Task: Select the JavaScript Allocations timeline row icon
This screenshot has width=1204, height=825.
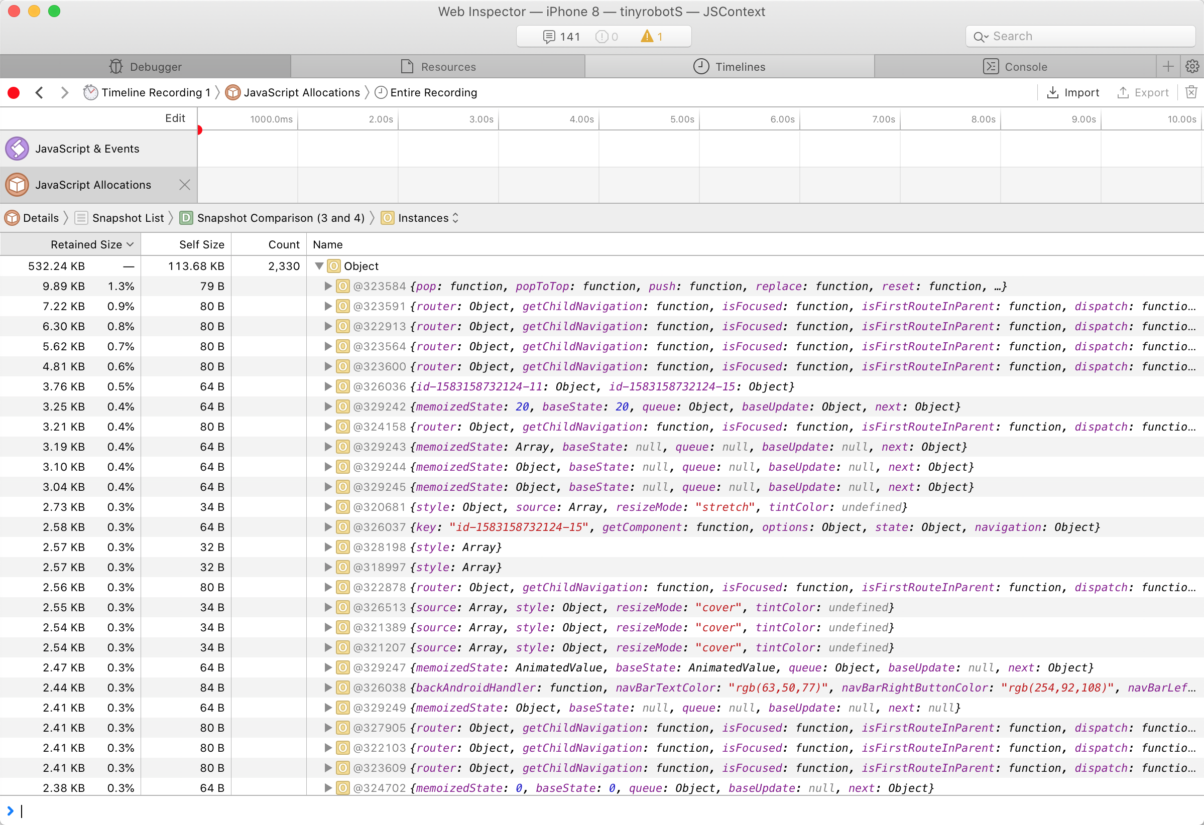Action: tap(17, 185)
